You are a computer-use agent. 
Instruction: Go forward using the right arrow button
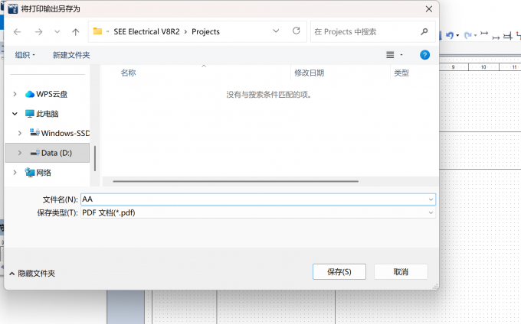38,32
